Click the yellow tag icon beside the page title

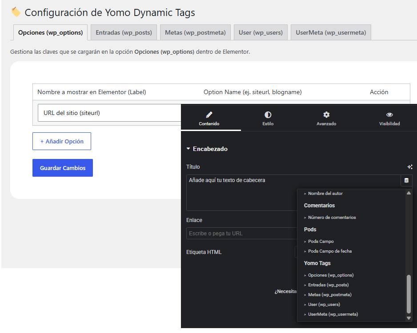pyautogui.click(x=16, y=12)
